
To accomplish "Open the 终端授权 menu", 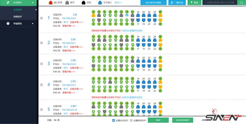I will click(18, 23).
